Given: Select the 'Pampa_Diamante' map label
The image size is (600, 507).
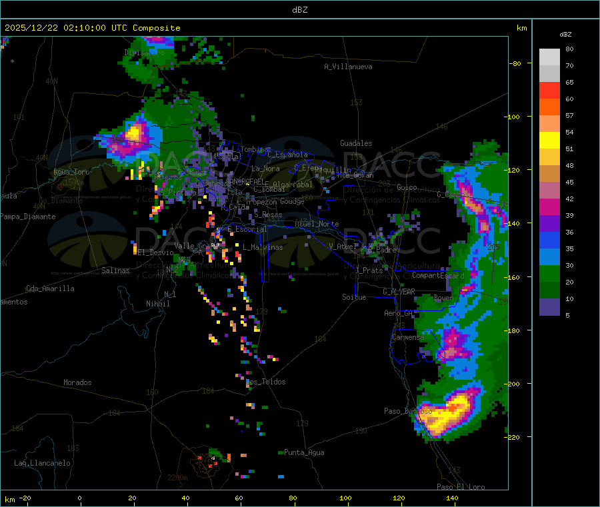Looking at the screenshot, I should point(28,217).
